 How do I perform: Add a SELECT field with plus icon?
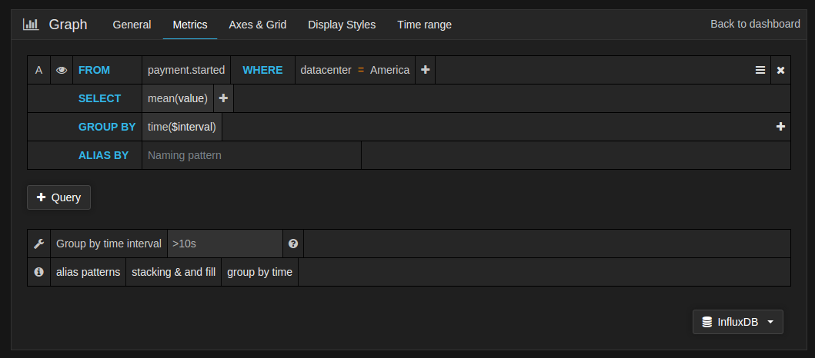(x=223, y=98)
